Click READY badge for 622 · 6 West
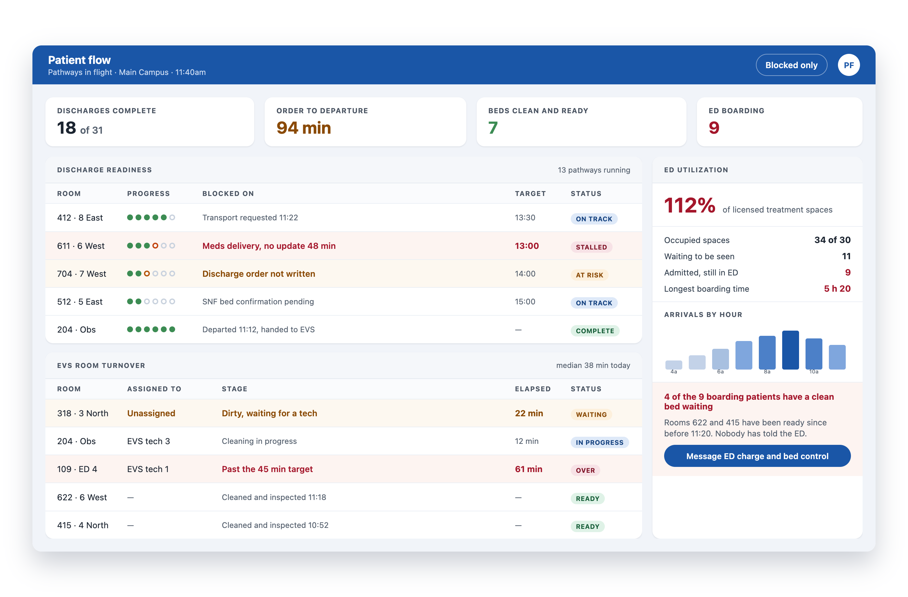 (x=587, y=498)
